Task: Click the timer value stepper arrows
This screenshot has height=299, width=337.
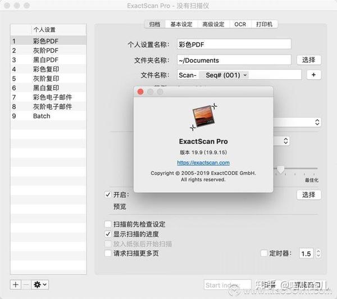Action: (x=318, y=253)
